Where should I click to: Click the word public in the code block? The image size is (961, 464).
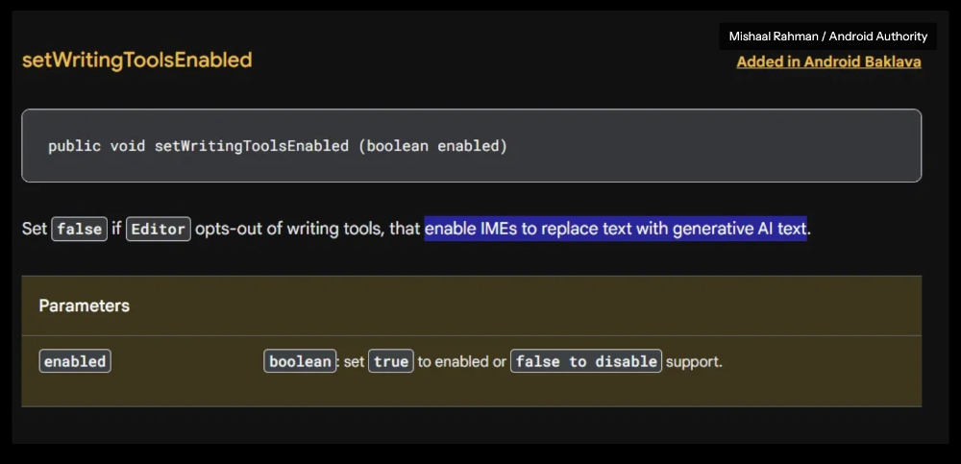[x=75, y=146]
